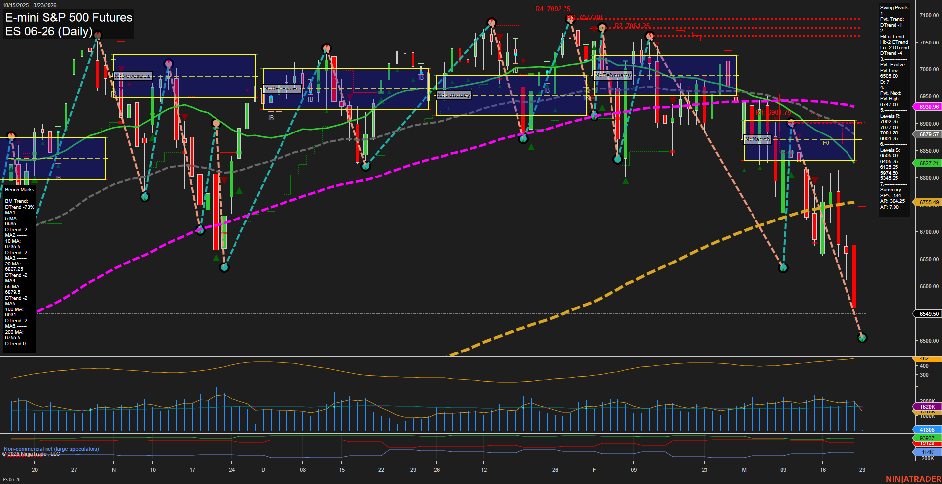Image resolution: width=942 pixels, height=484 pixels.
Task: Click the E-mini S&P 500 Futures chart title
Action: 68,18
